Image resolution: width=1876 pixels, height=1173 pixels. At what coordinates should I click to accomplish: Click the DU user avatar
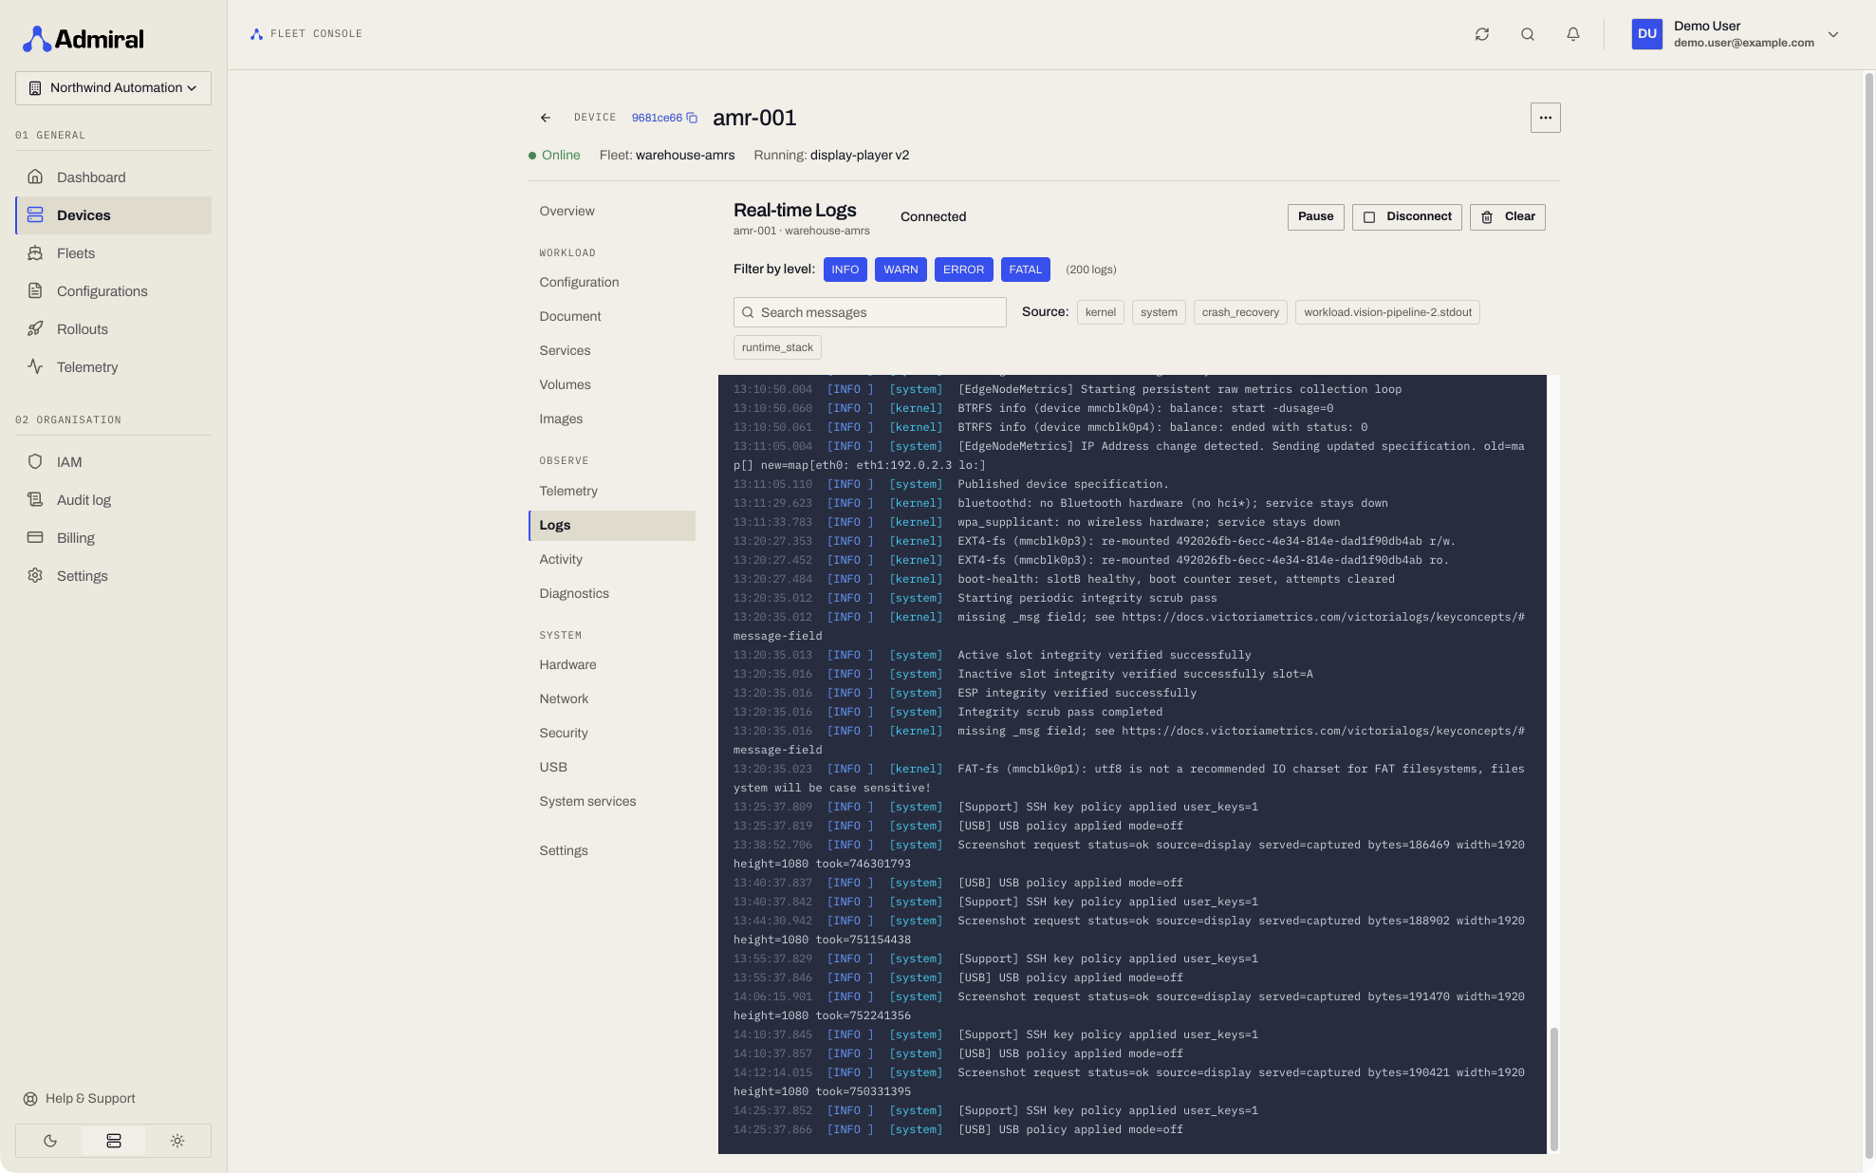pyautogui.click(x=1647, y=34)
